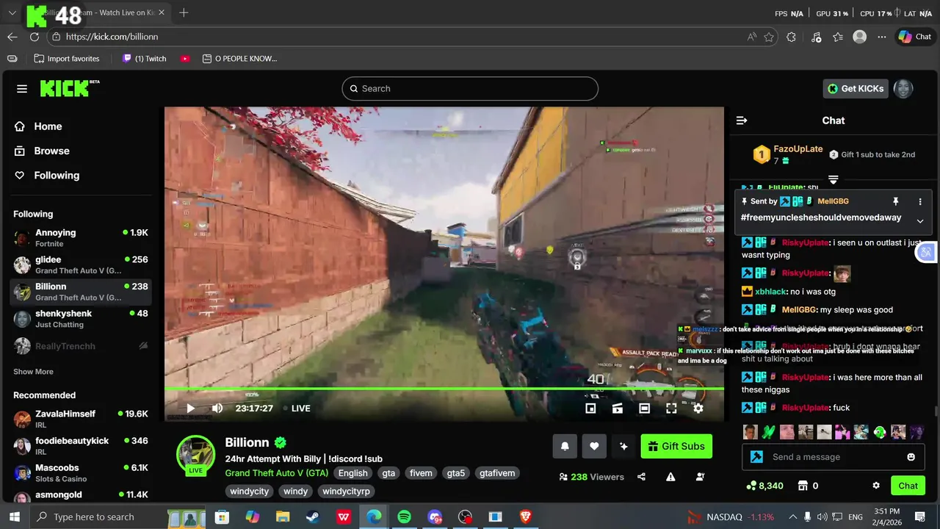Open browser settings three-dot menu
This screenshot has height=529, width=940.
point(882,37)
